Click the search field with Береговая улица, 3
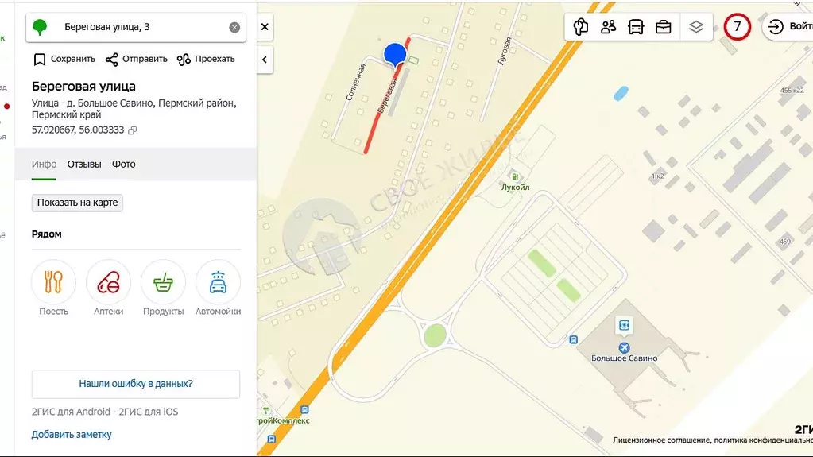 point(143,27)
